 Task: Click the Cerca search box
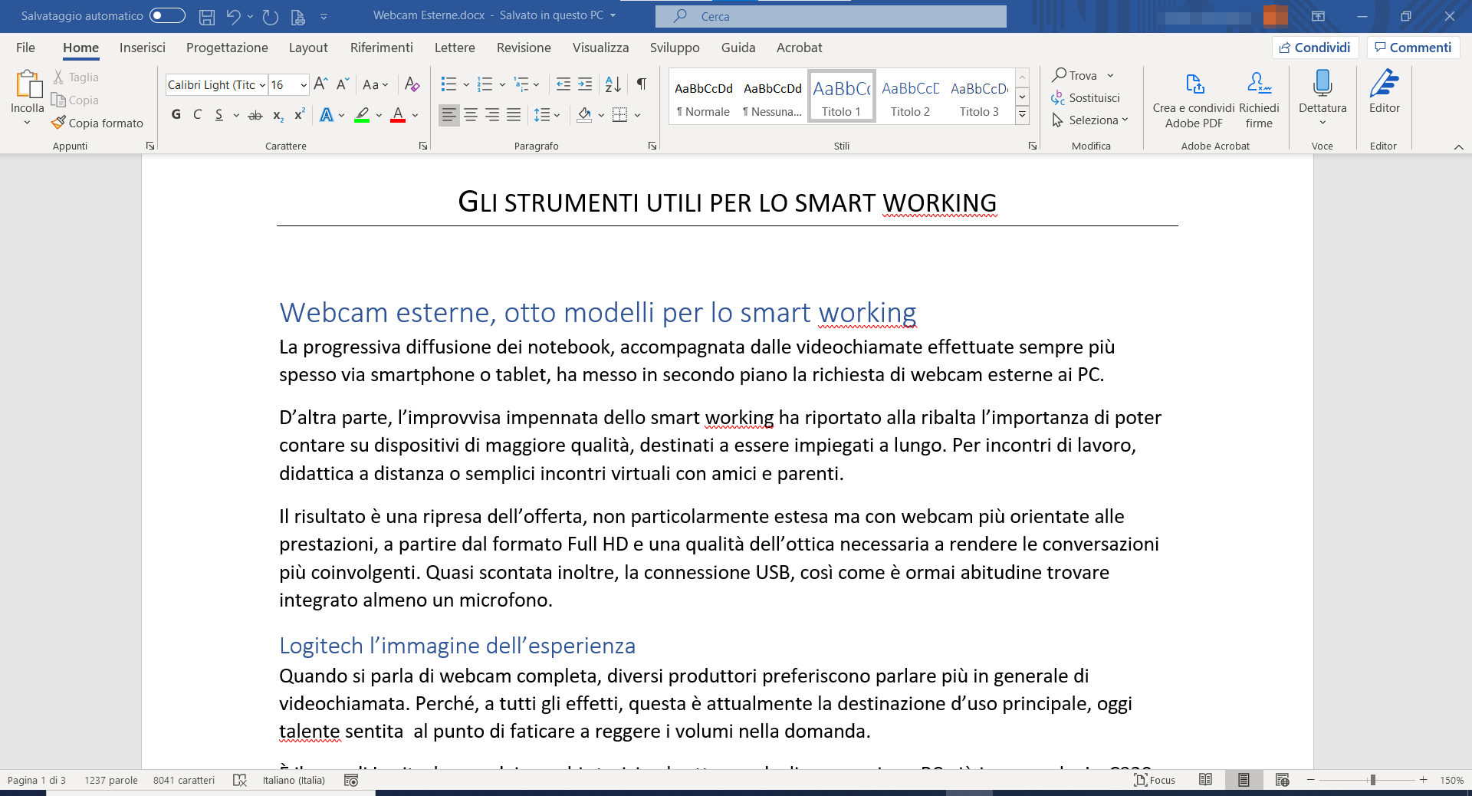830,16
